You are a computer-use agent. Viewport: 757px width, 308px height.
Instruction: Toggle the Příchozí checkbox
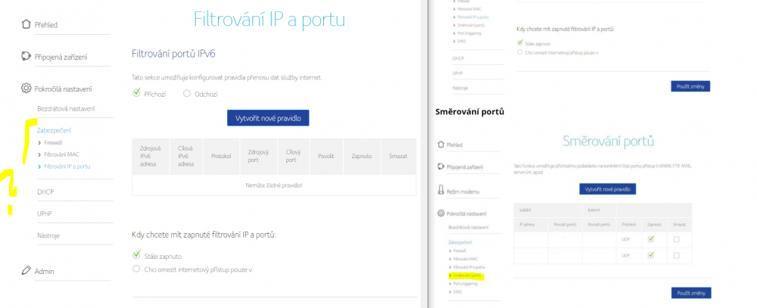[x=137, y=93]
